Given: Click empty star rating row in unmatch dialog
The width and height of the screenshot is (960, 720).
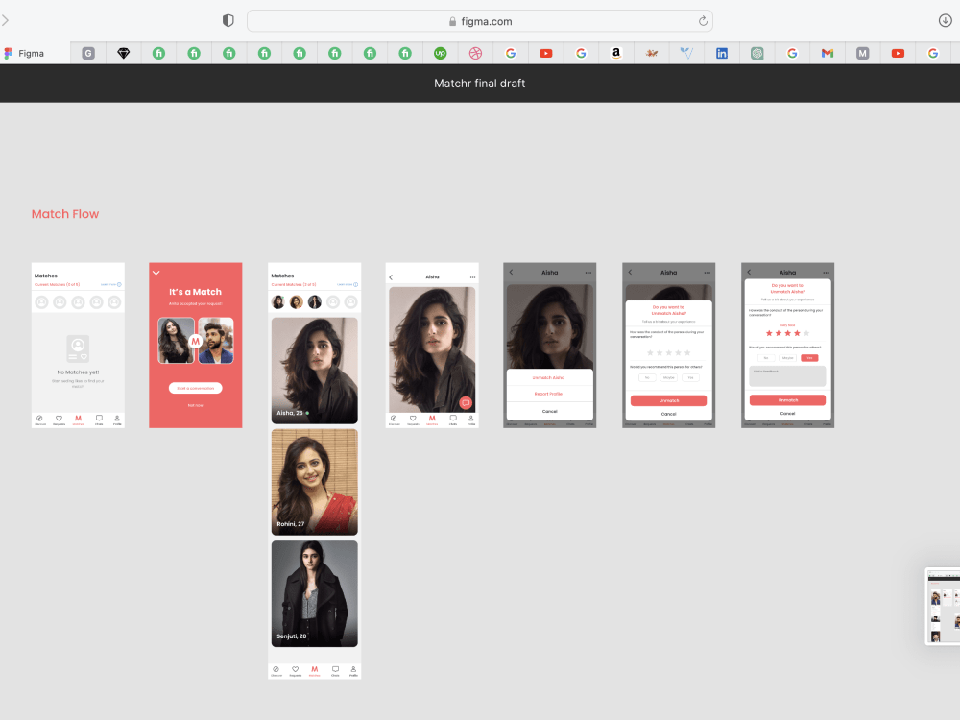Looking at the screenshot, I should pyautogui.click(x=668, y=352).
